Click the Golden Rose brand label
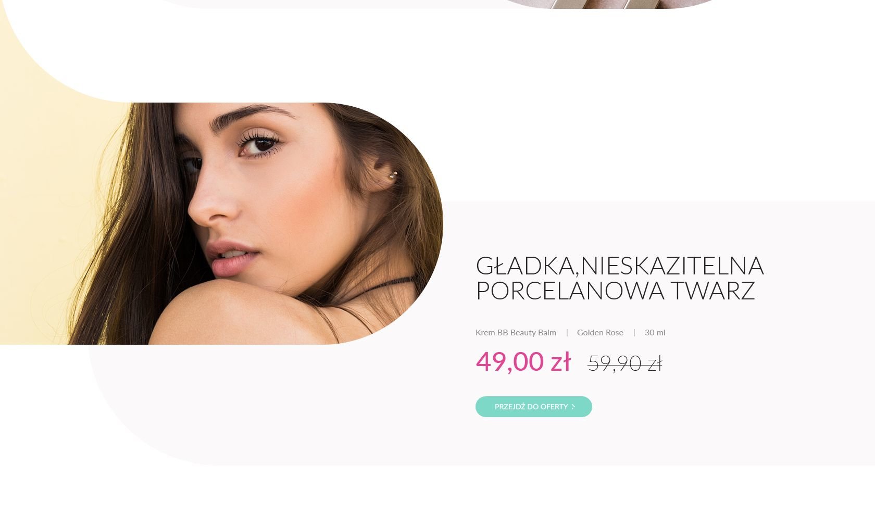 [600, 332]
